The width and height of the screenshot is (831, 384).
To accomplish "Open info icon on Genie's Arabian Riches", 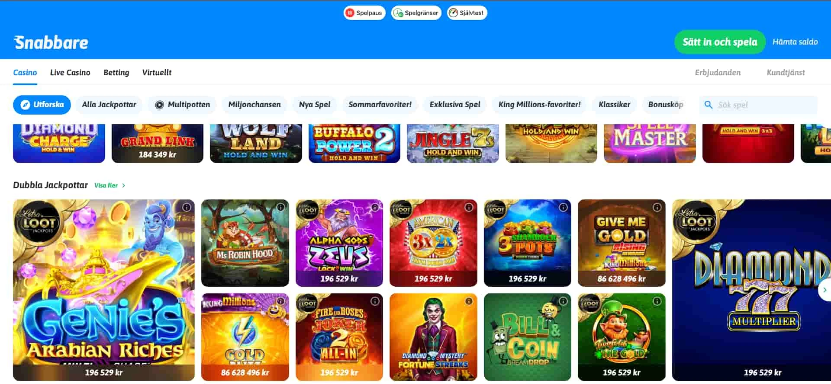I will tap(187, 208).
